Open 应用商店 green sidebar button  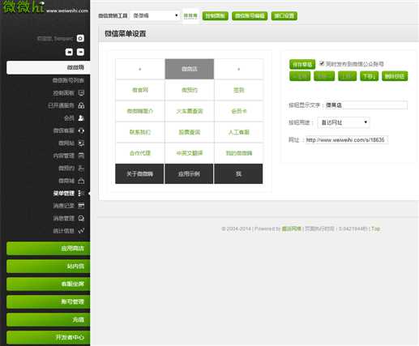49,249
